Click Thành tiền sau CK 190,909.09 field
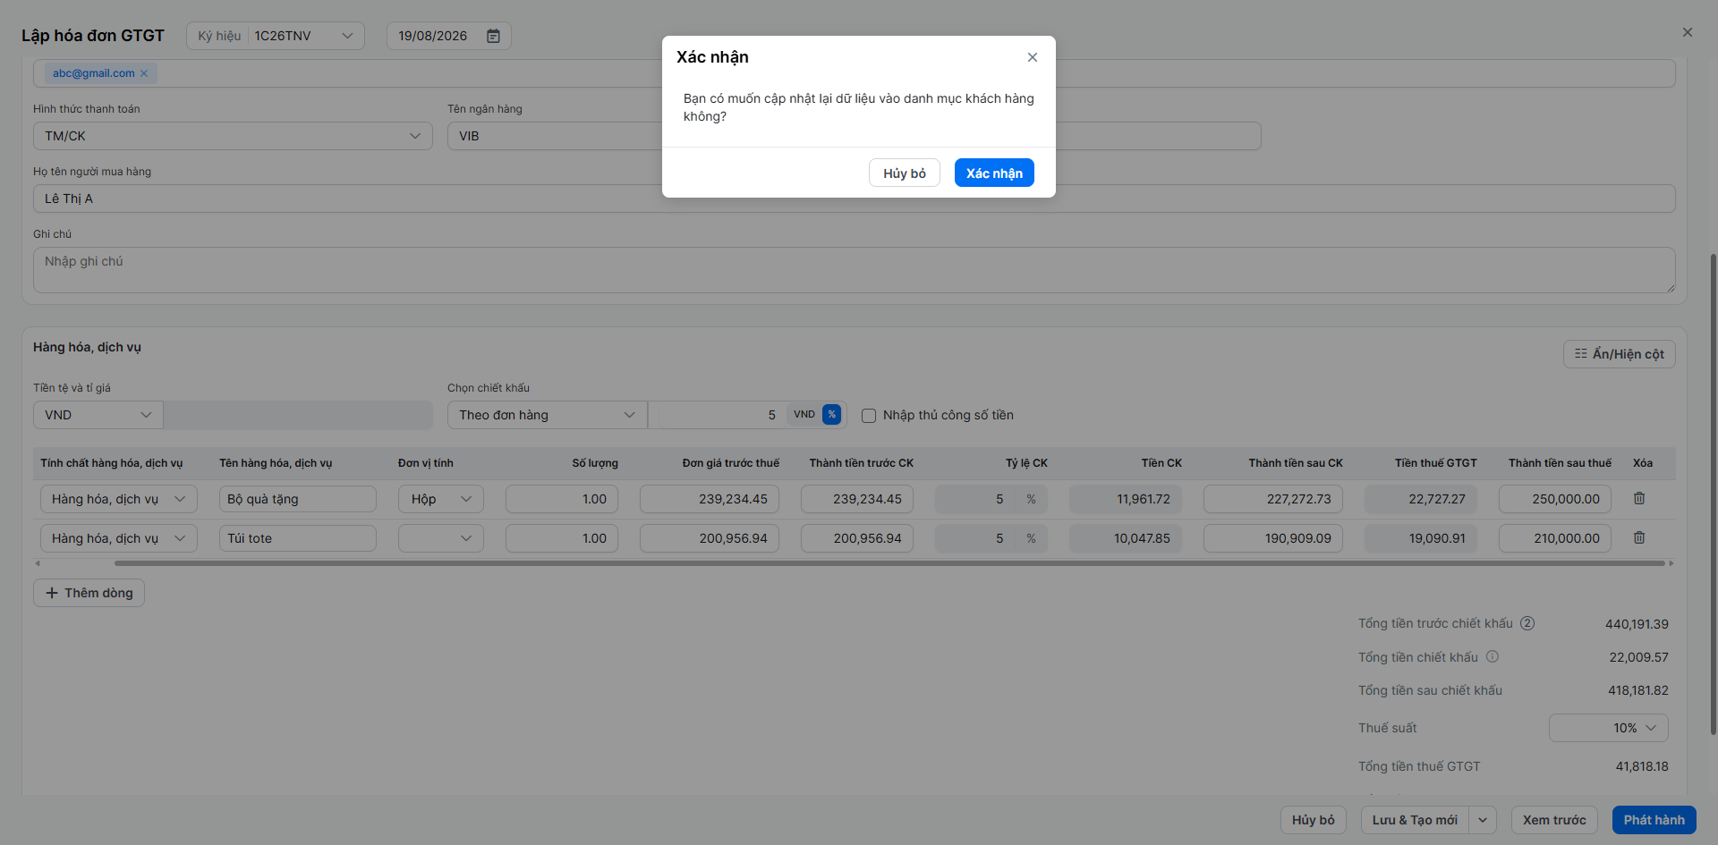Image resolution: width=1718 pixels, height=845 pixels. 1273,538
